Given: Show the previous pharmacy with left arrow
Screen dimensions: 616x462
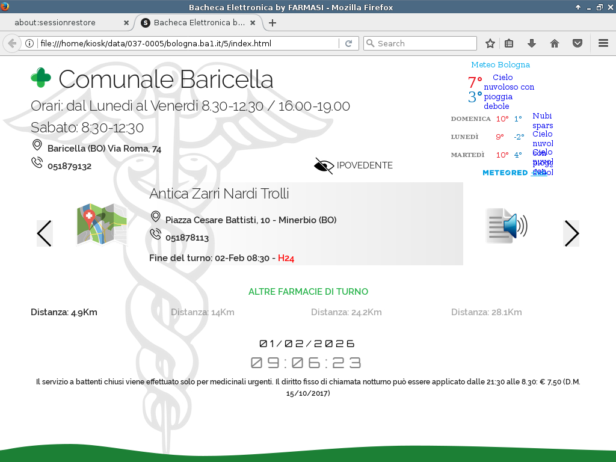Looking at the screenshot, I should (x=45, y=233).
